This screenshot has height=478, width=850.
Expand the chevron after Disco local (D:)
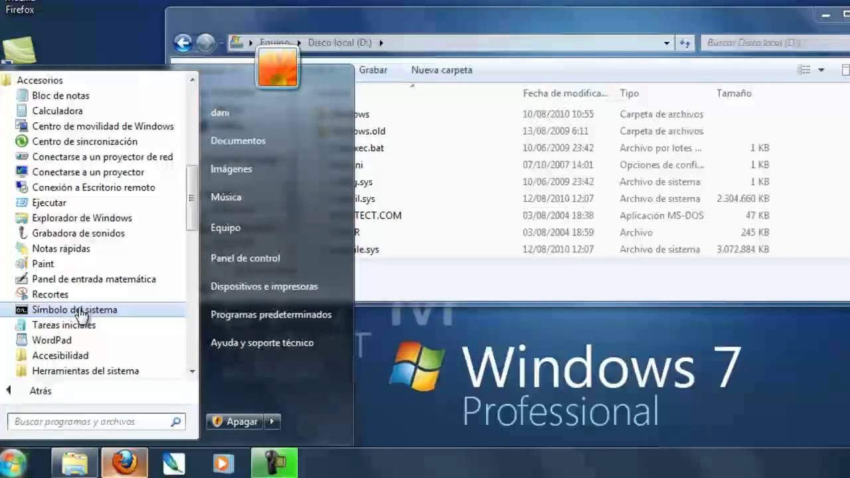click(381, 42)
